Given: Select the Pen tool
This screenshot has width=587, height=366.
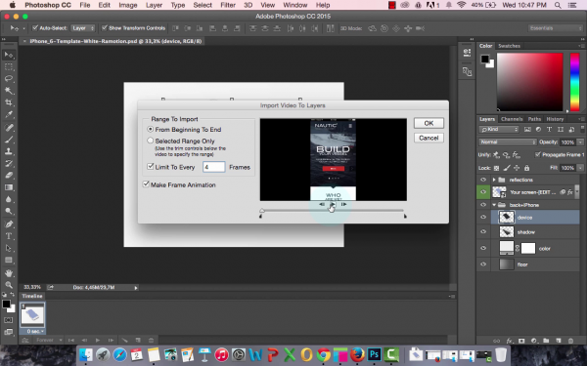Looking at the screenshot, I should point(9,224).
